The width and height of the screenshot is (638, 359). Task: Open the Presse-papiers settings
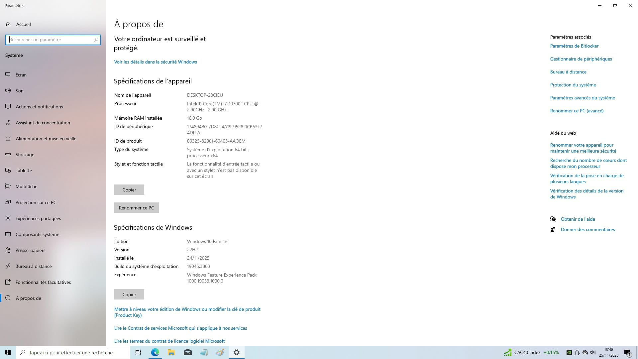tap(30, 250)
